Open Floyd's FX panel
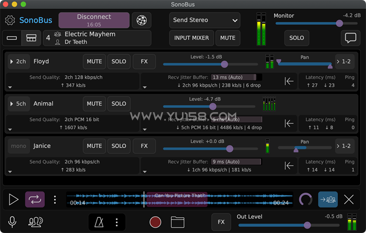366x233 pixels. 144,61
